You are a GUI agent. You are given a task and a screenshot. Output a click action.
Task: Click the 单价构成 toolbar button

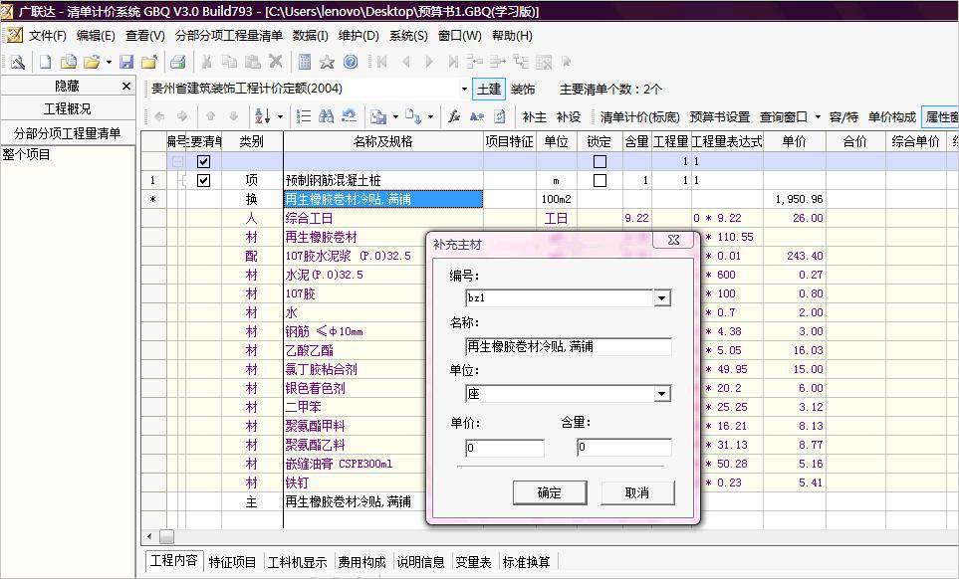(891, 116)
